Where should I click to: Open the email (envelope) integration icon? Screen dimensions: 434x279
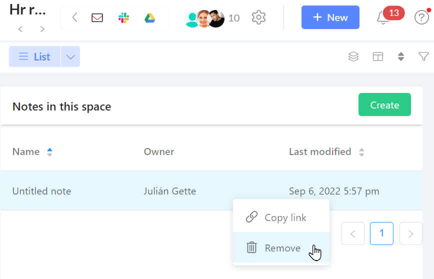[x=97, y=18]
